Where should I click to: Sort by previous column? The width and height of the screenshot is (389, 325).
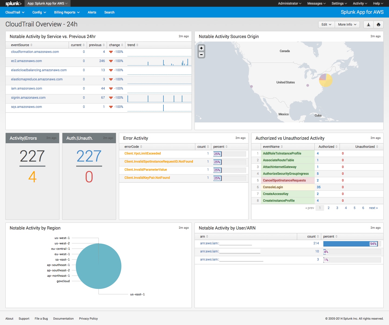click(97, 45)
